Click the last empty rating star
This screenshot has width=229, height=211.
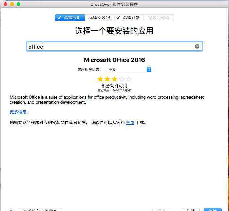(x=129, y=79)
